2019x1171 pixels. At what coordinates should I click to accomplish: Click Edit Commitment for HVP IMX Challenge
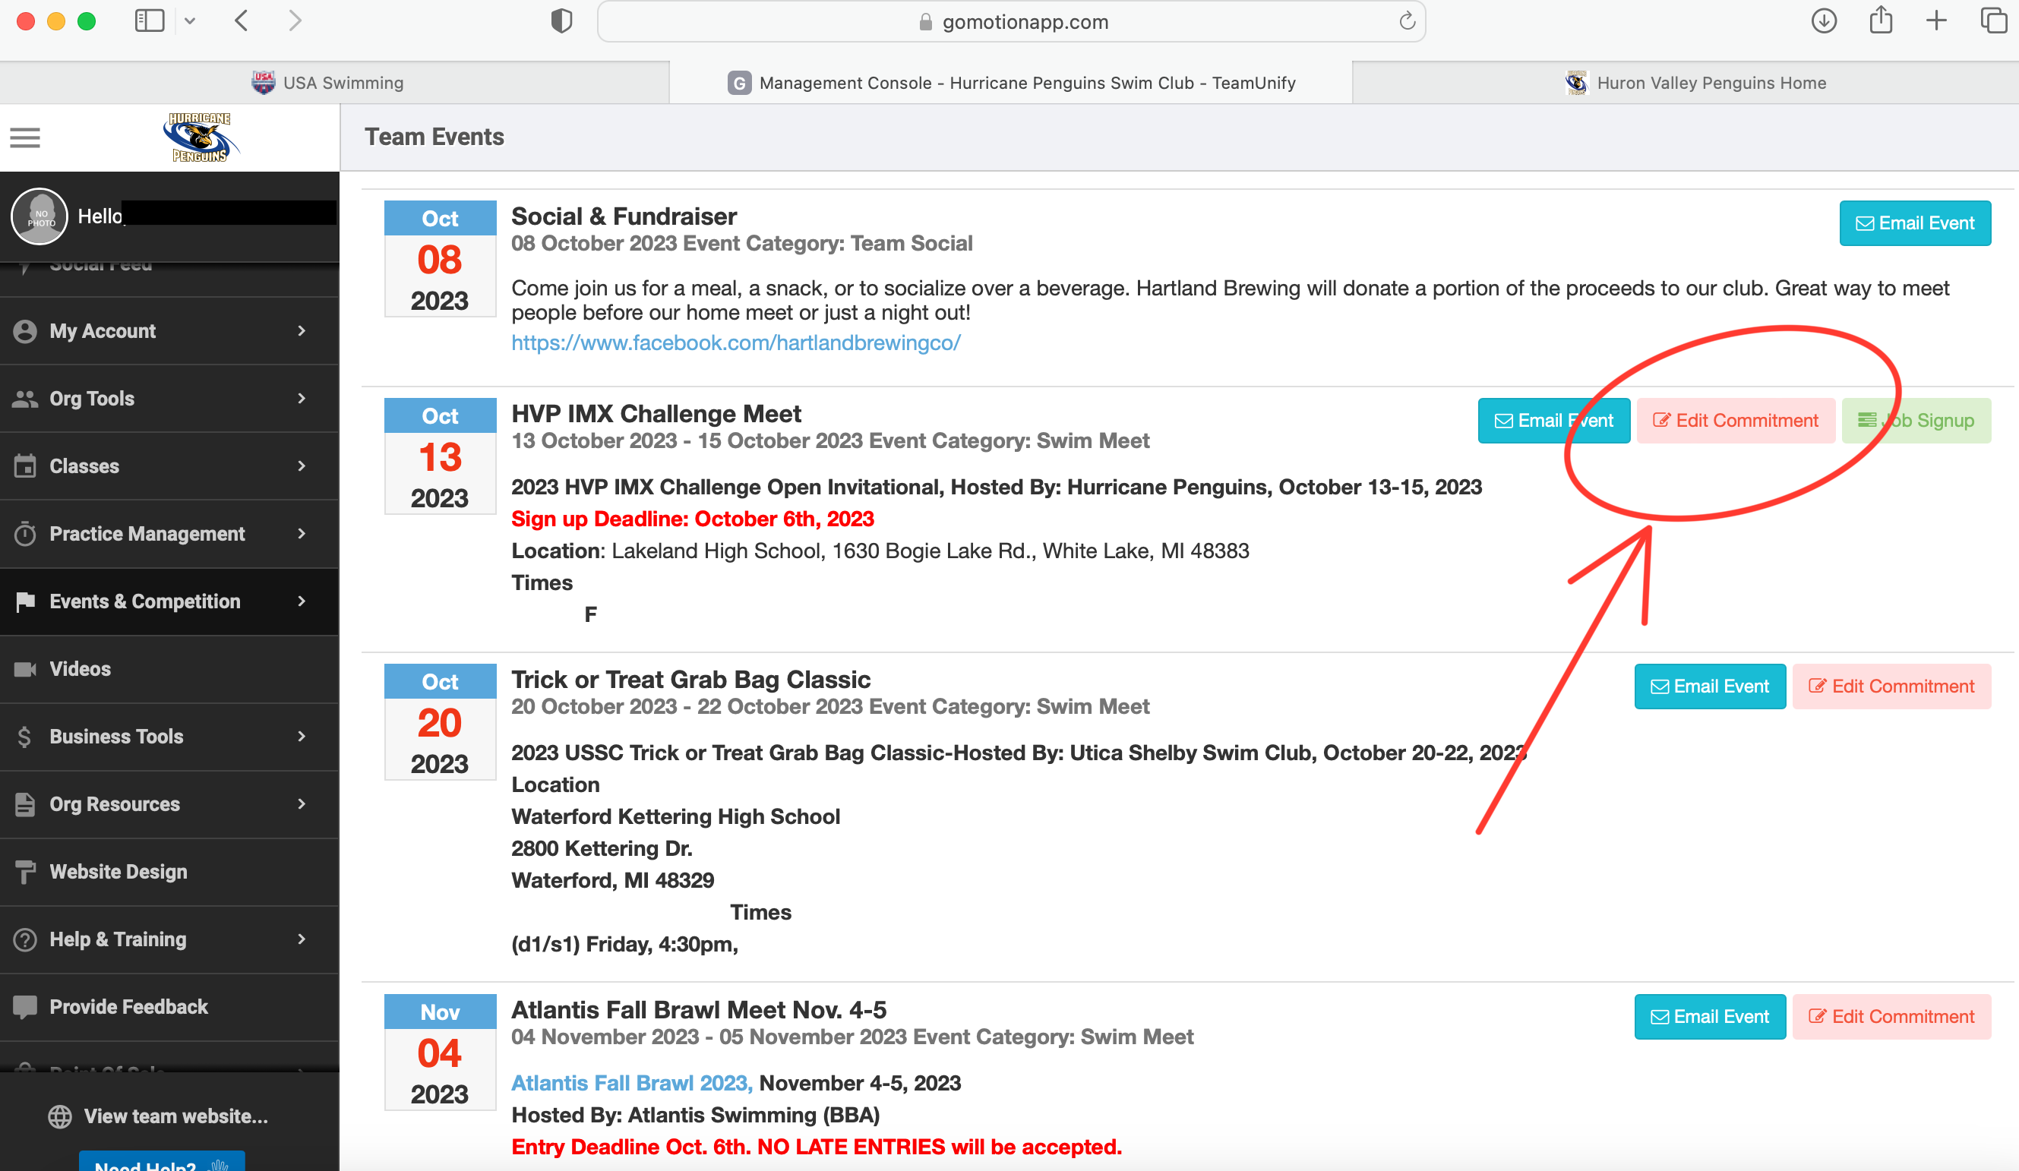coord(1736,421)
